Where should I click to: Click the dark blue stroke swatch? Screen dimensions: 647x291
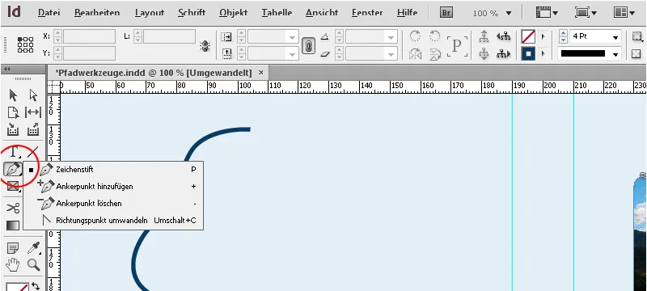coord(528,53)
